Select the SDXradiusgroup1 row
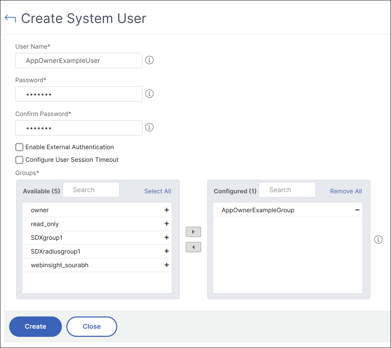391x348 pixels. [x=97, y=251]
